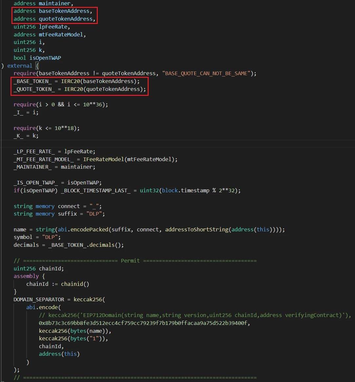
Task: Click the 'assembly' keyword
Action: (26, 276)
